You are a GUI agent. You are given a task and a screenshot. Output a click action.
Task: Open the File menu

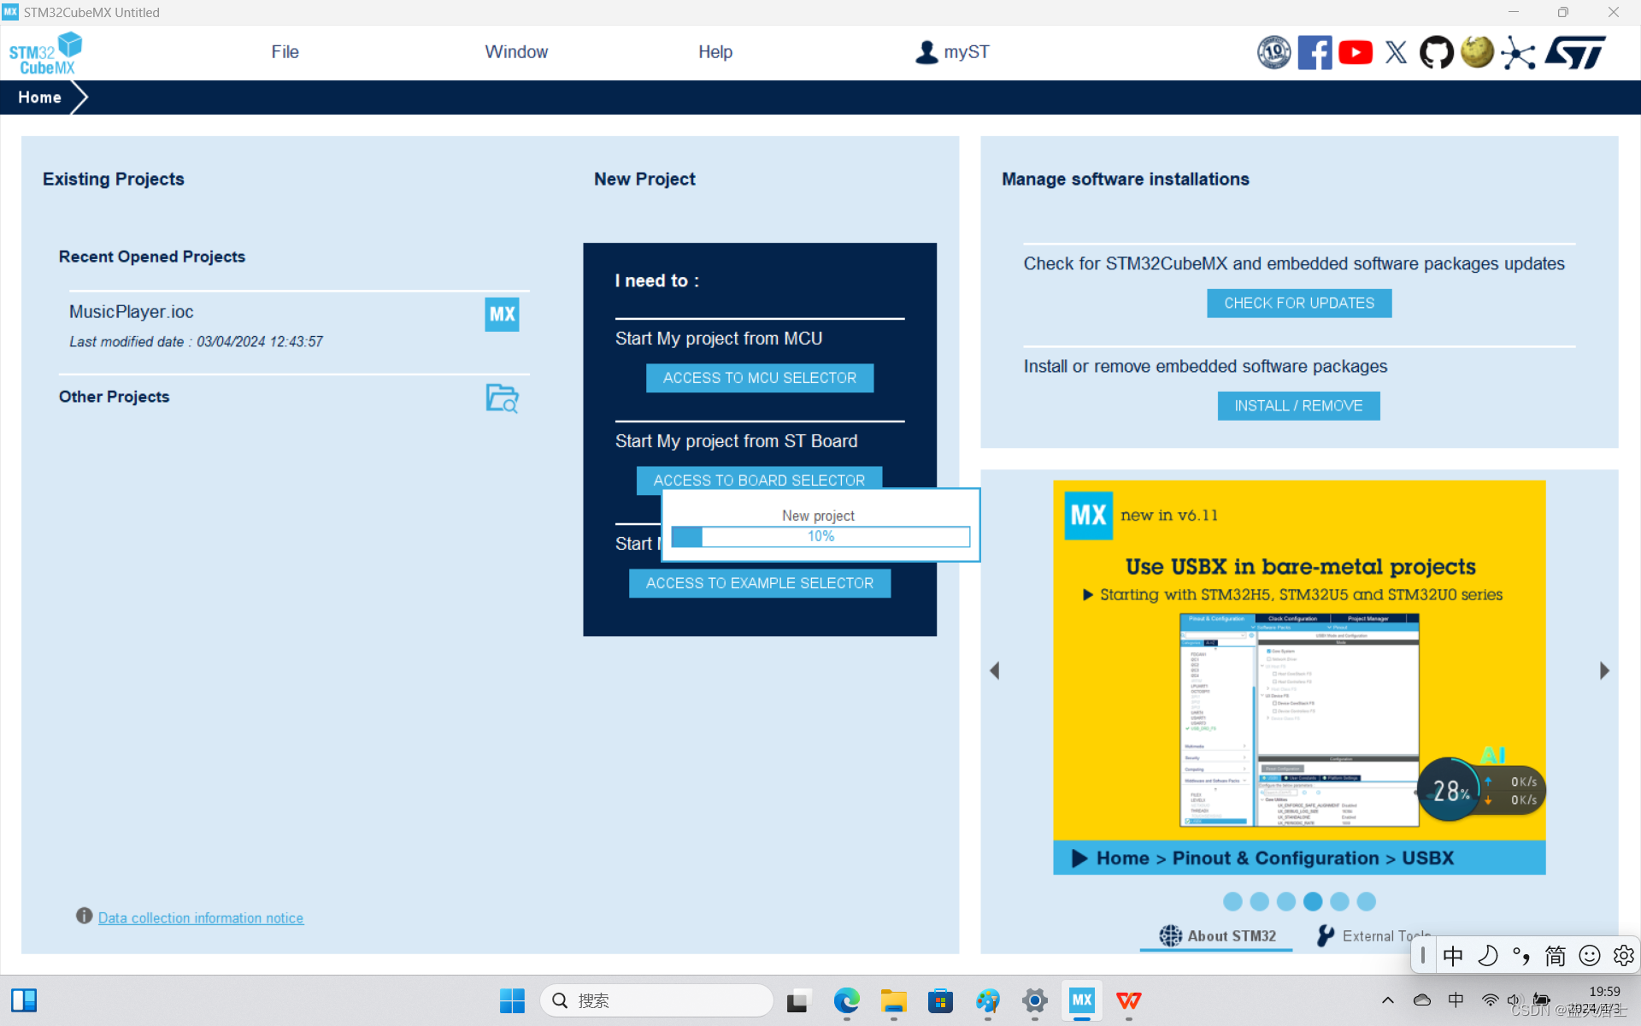pyautogui.click(x=285, y=52)
